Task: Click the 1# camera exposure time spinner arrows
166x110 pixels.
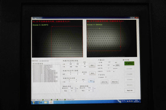Action: click(x=76, y=88)
